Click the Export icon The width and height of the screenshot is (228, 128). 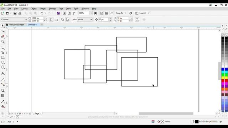[x=69, y=13]
